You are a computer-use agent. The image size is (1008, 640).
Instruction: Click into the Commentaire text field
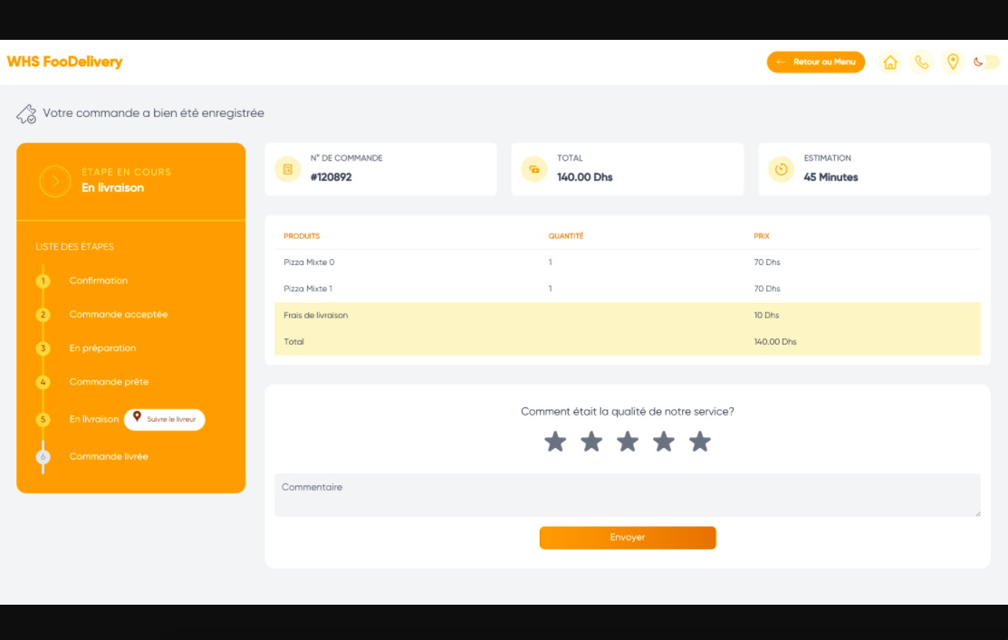point(627,495)
